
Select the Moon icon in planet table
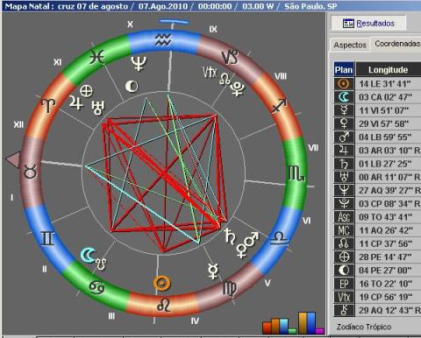pyautogui.click(x=344, y=97)
